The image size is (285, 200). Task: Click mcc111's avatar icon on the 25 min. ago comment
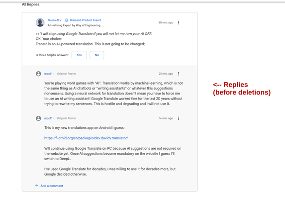[x=38, y=74]
